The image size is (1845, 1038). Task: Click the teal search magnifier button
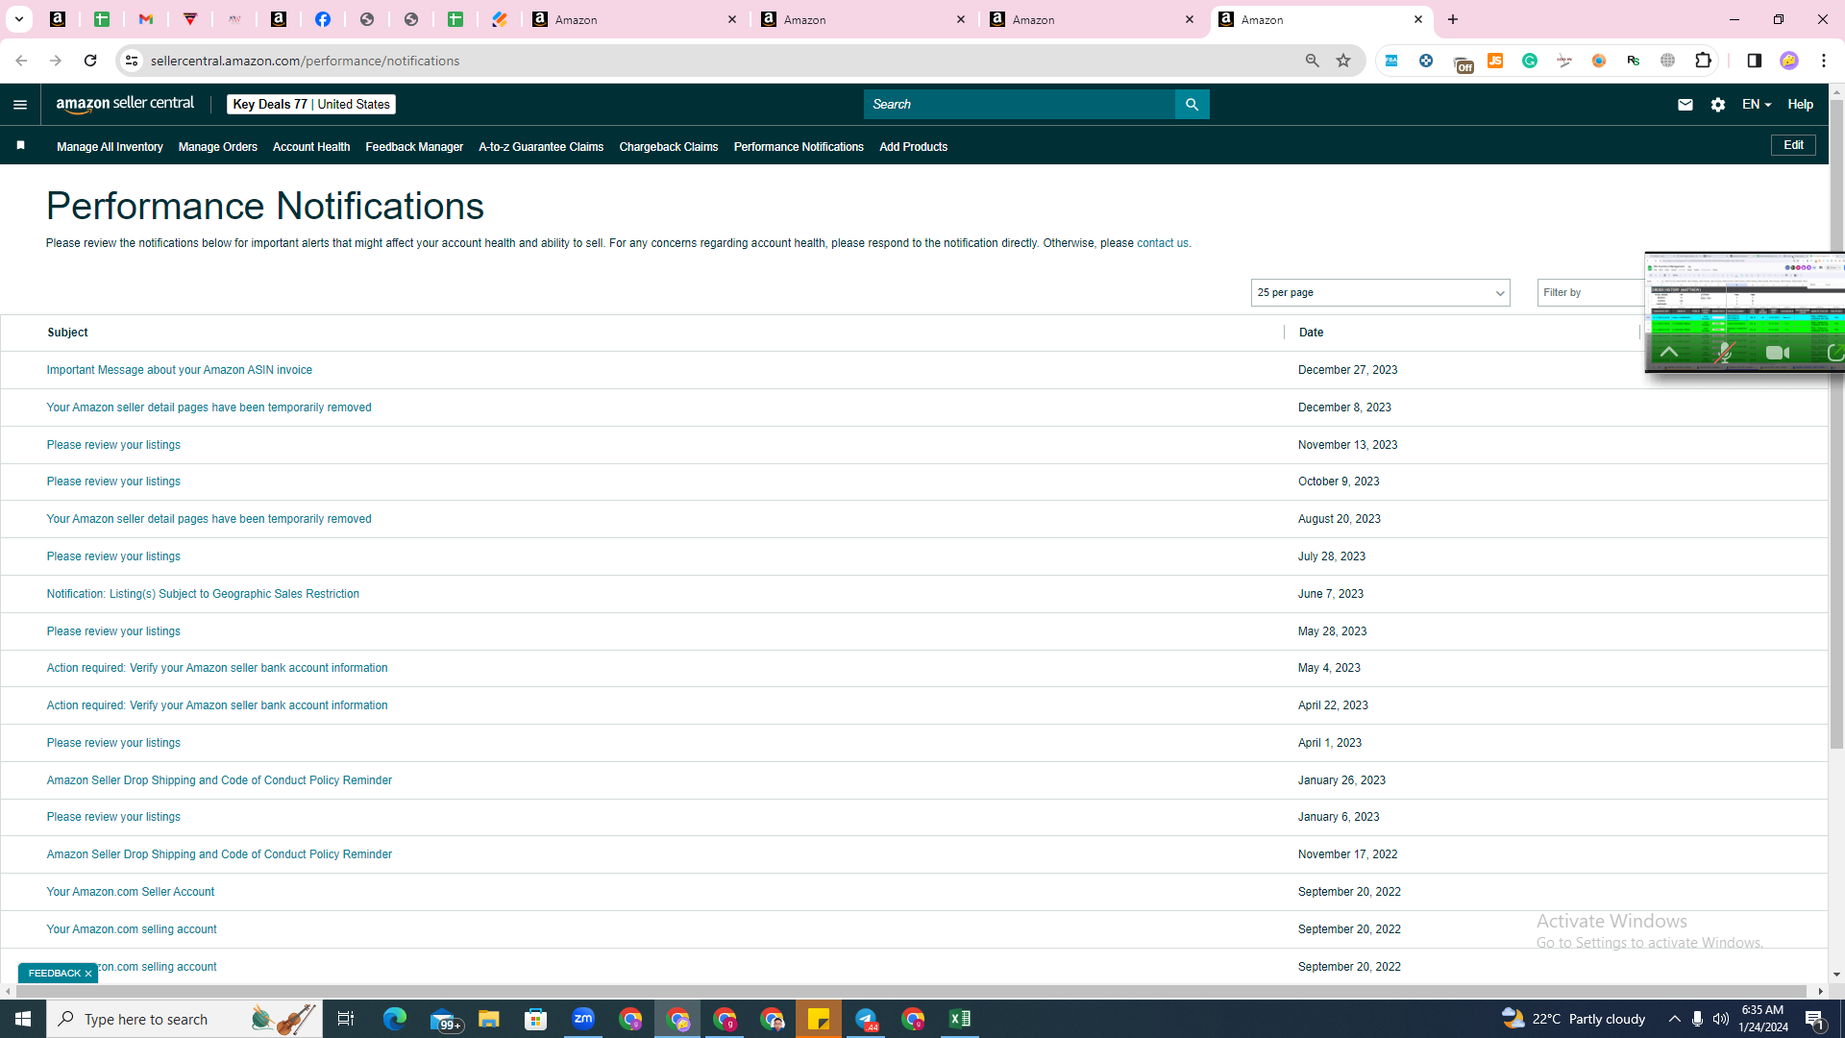pos(1192,105)
